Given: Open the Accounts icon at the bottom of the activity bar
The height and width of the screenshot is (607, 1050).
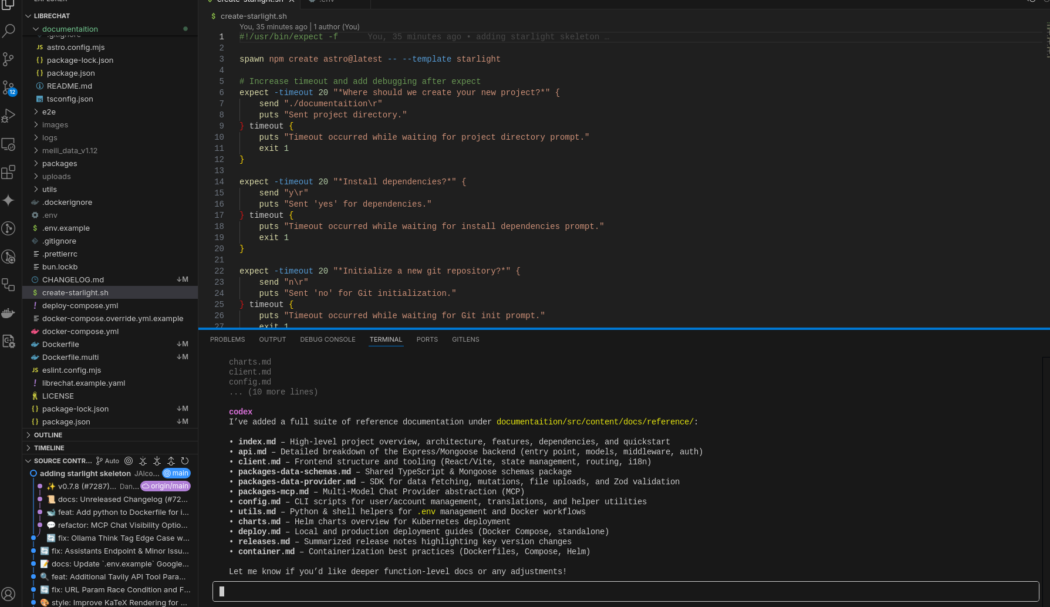Looking at the screenshot, I should pyautogui.click(x=8, y=594).
